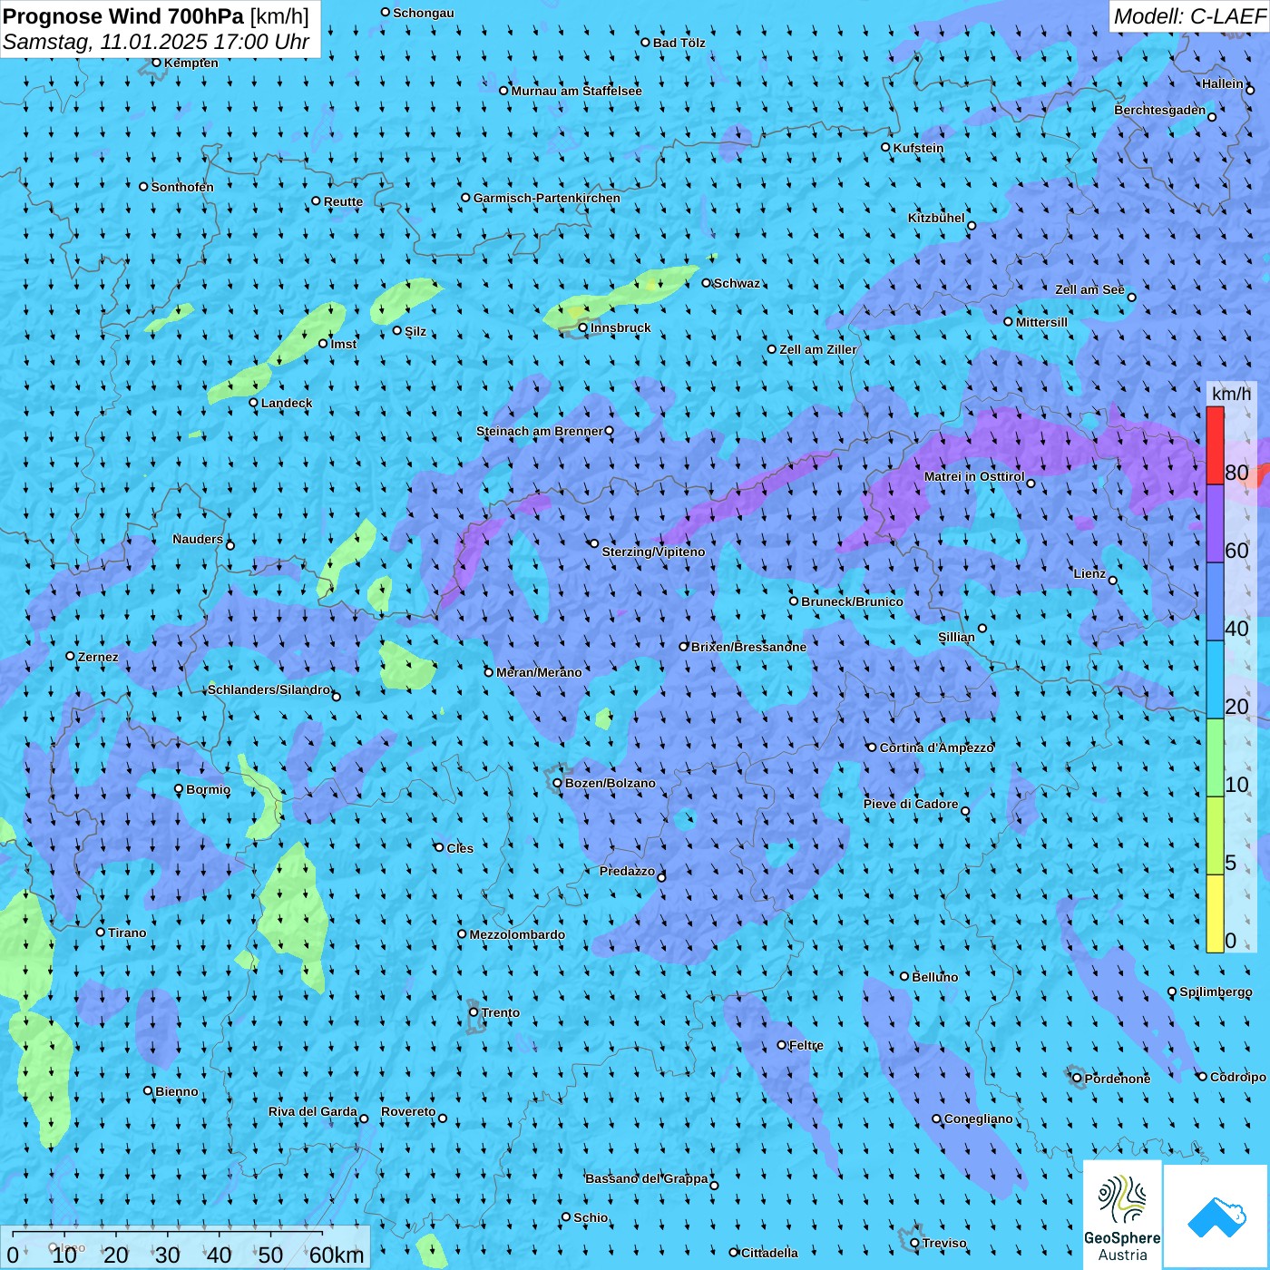Viewport: 1270px width, 1270px height.
Task: Click the 'Prognose Wind 700hPa' title
Action: (x=123, y=15)
